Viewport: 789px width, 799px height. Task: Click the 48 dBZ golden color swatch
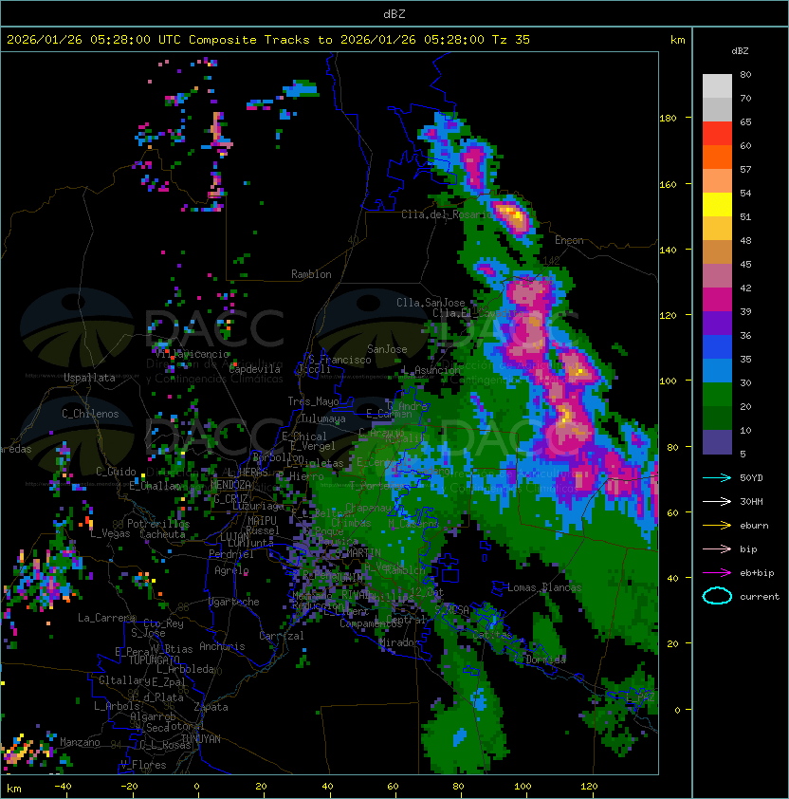point(717,252)
